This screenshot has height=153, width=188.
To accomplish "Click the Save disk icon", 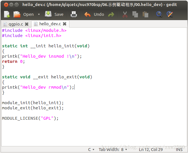I will [48, 14].
